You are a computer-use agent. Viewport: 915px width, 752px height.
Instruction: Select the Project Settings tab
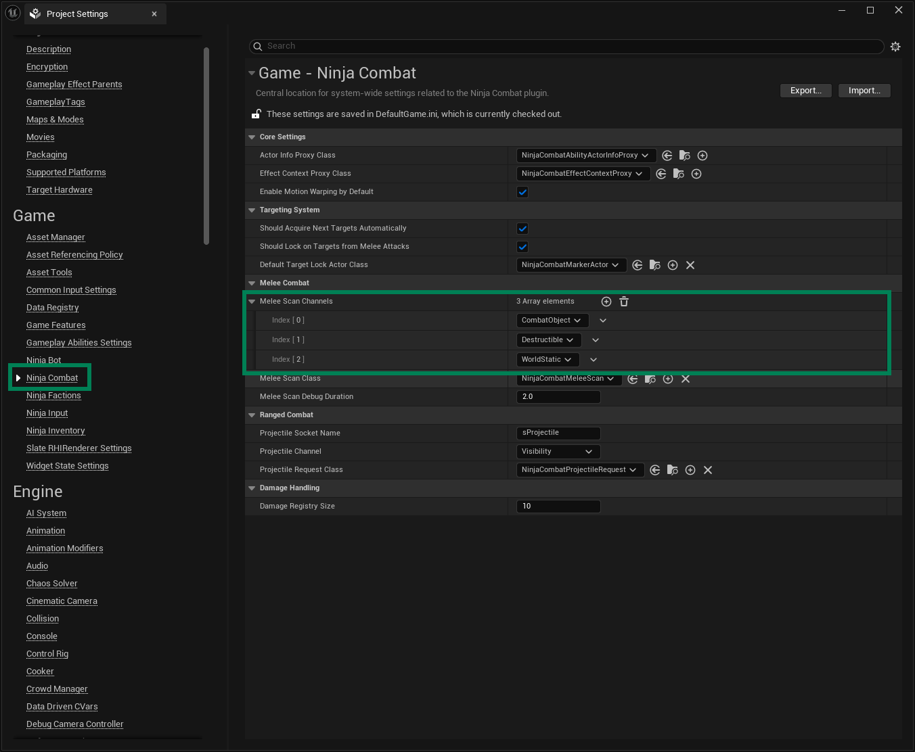point(77,14)
